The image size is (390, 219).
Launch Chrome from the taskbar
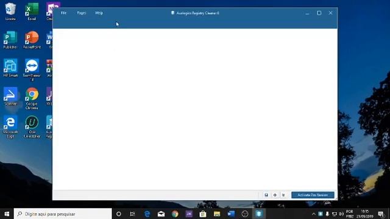[x=175, y=214]
